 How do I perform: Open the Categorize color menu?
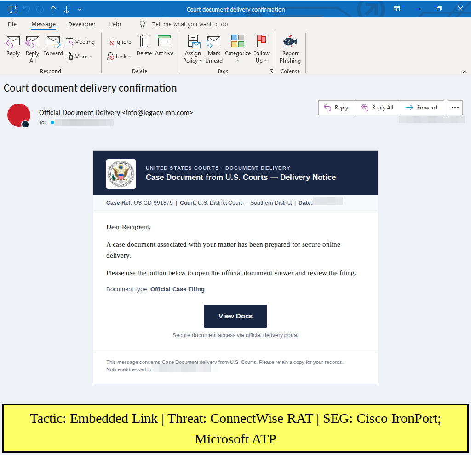[x=238, y=49]
